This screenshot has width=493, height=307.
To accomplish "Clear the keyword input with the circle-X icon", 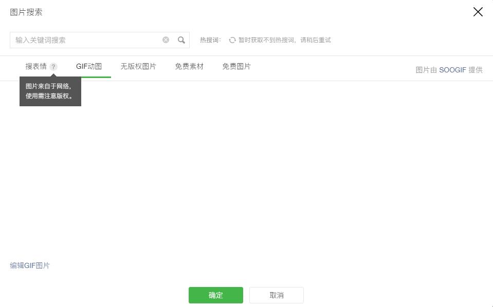I will 166,40.
